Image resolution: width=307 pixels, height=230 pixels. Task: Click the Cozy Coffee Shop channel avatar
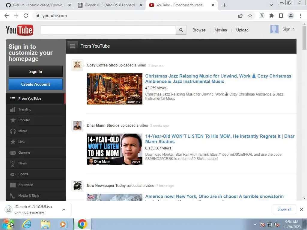pyautogui.click(x=77, y=65)
